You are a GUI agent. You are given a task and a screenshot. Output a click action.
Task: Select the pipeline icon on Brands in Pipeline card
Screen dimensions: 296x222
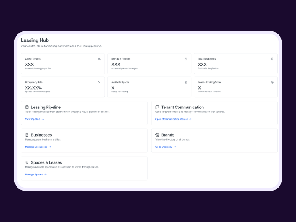click(x=186, y=59)
